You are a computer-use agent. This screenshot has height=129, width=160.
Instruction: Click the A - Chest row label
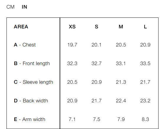(x=25, y=45)
